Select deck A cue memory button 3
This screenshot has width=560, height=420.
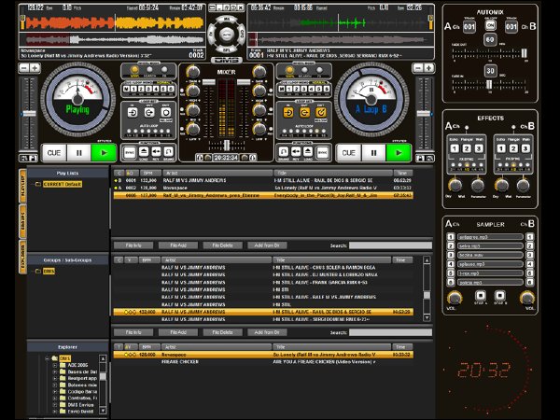point(148,89)
